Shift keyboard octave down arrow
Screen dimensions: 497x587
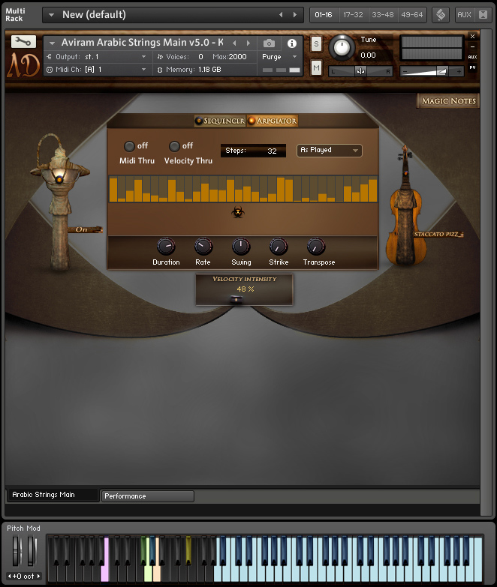point(9,577)
